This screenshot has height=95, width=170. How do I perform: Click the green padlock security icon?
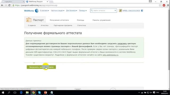pyautogui.click(x=13, y=5)
